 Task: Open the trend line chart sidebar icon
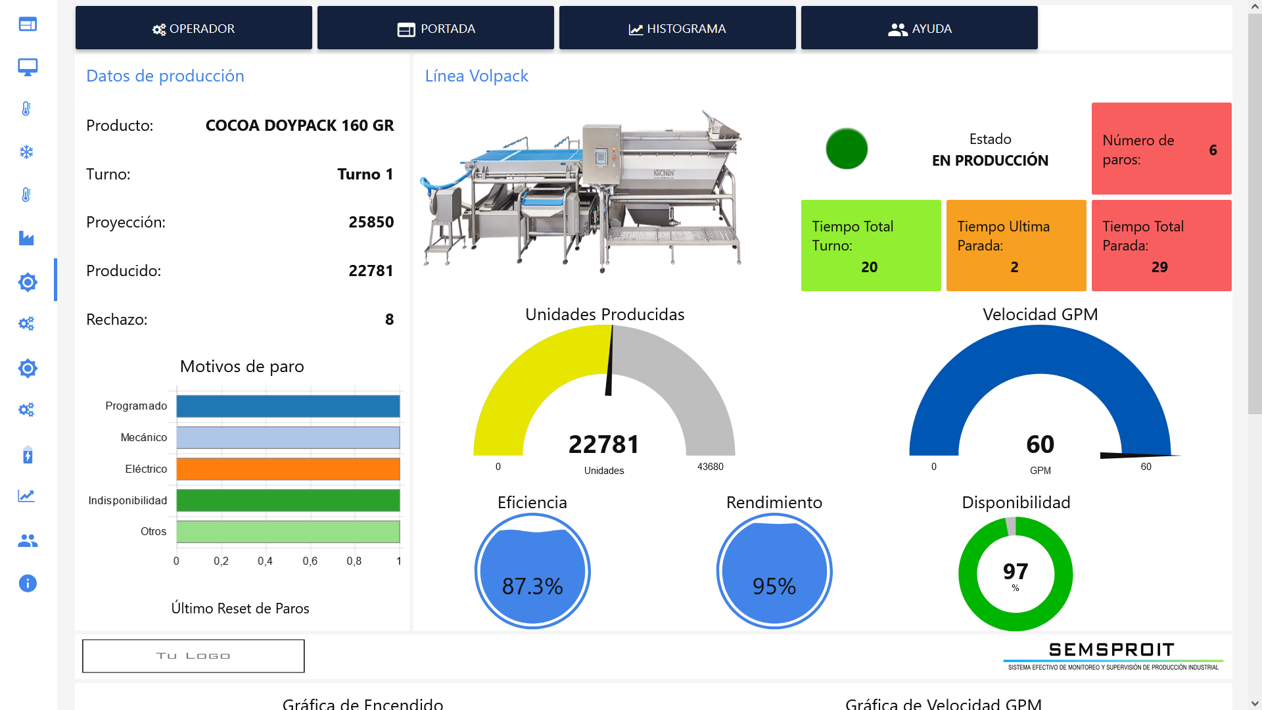pyautogui.click(x=26, y=496)
